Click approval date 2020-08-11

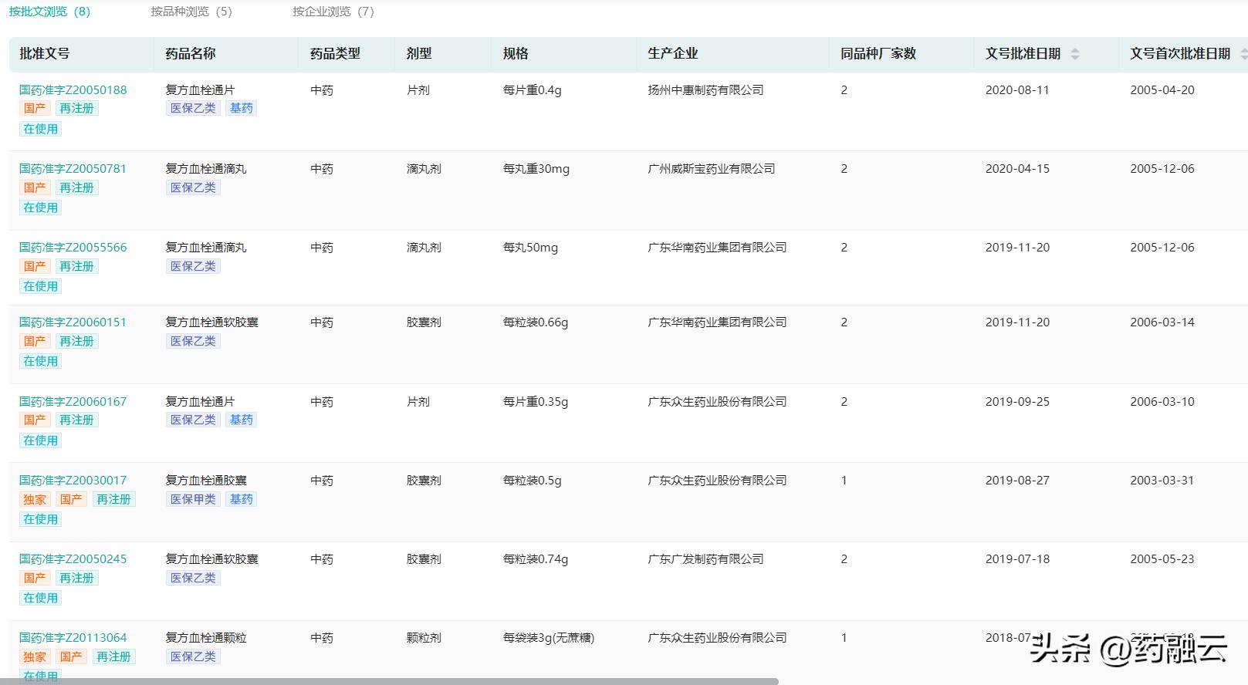point(1017,89)
